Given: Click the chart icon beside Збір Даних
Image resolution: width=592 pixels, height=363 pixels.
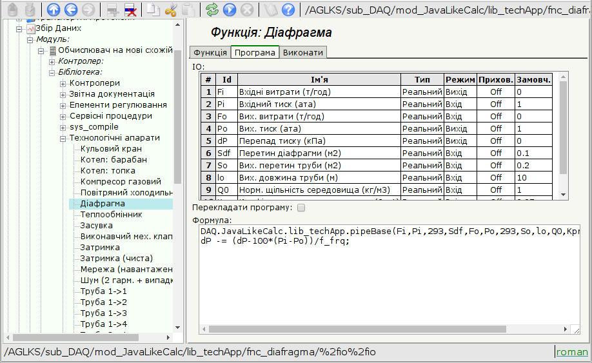Looking at the screenshot, I should 30,28.
